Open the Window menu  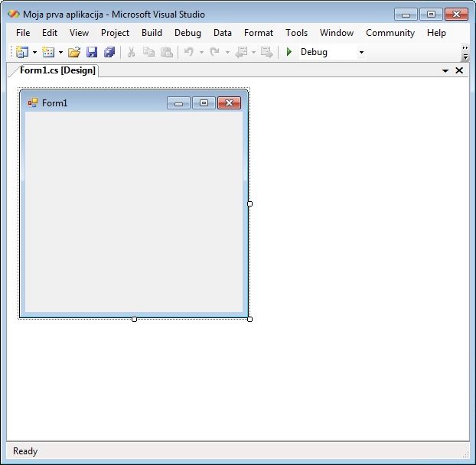tap(337, 33)
